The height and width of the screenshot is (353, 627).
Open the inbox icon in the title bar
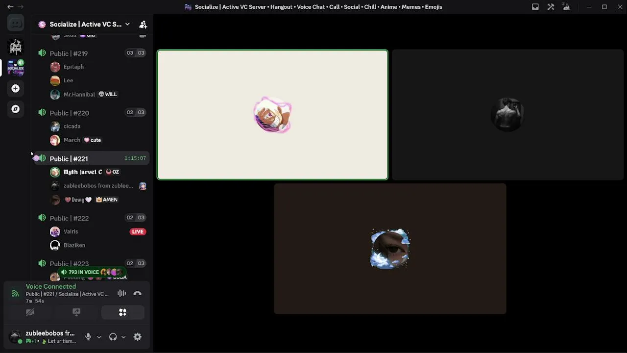click(x=535, y=7)
